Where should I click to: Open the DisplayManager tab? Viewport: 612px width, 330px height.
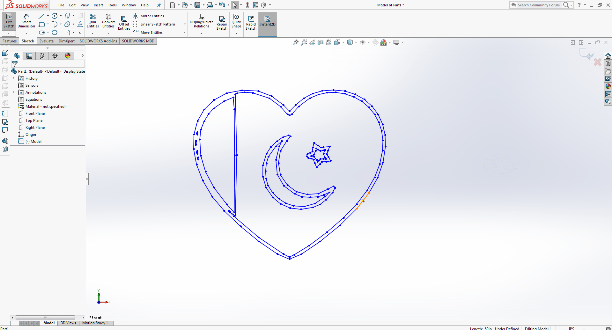tap(68, 56)
